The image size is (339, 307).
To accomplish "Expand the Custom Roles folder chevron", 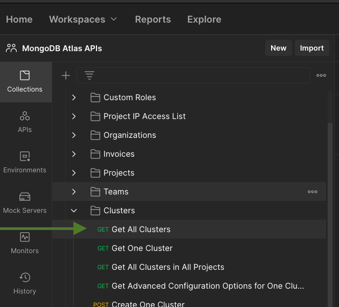I will pyautogui.click(x=74, y=97).
